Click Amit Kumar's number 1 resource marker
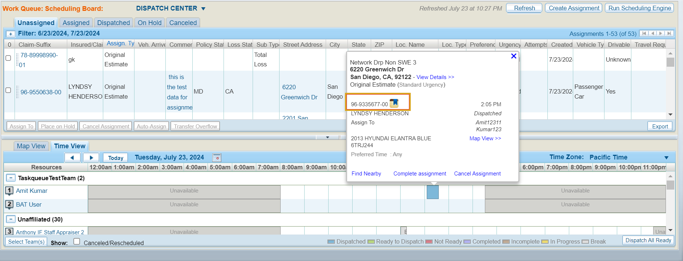 coord(9,191)
